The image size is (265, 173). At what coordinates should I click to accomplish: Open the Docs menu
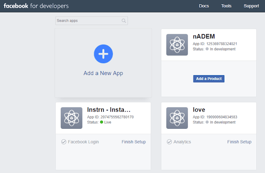(x=204, y=6)
